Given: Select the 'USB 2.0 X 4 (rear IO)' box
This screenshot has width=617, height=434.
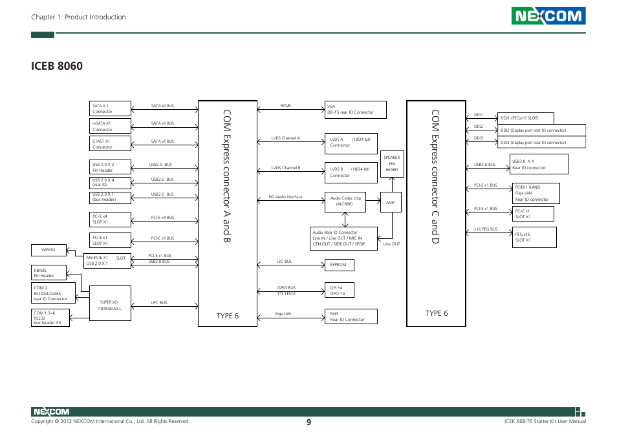Looking at the screenshot, I should click(x=110, y=183).
